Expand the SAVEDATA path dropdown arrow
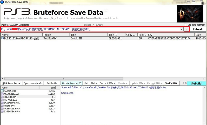This screenshot has height=125, width=207. [182, 29]
